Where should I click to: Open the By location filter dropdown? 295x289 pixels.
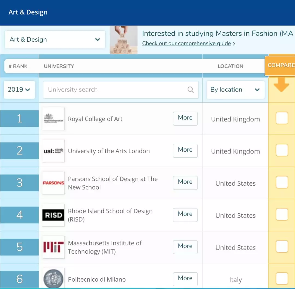[x=235, y=90]
